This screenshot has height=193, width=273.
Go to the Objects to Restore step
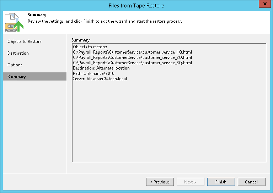tap(25, 42)
